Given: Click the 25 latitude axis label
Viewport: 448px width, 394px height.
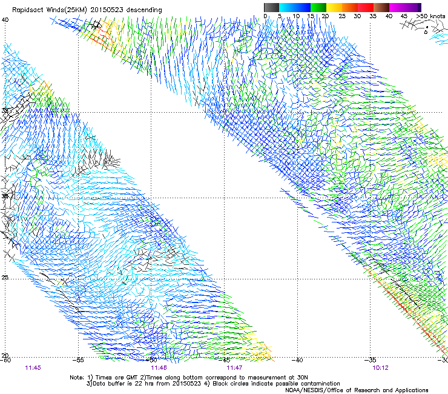Looking at the screenshot, I should click(5, 278).
